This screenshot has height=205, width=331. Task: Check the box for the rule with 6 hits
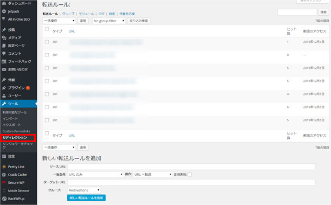click(x=47, y=107)
